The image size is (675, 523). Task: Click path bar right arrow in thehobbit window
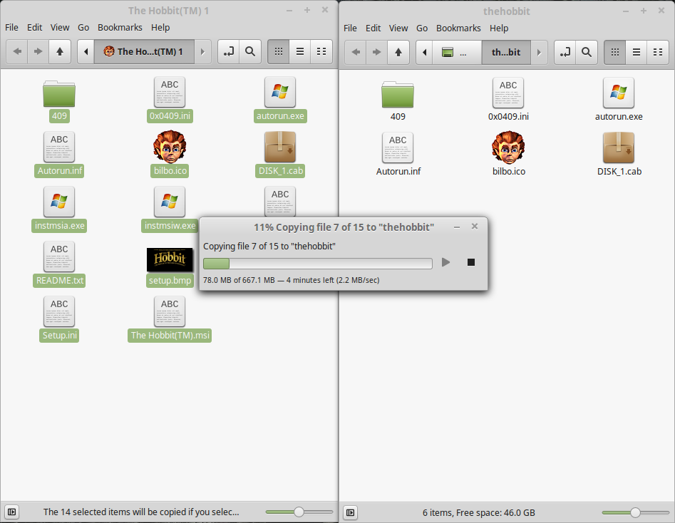pyautogui.click(x=539, y=52)
